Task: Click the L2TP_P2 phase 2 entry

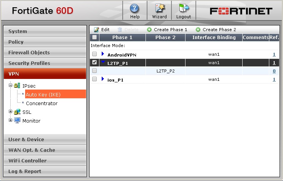Action: click(166, 71)
